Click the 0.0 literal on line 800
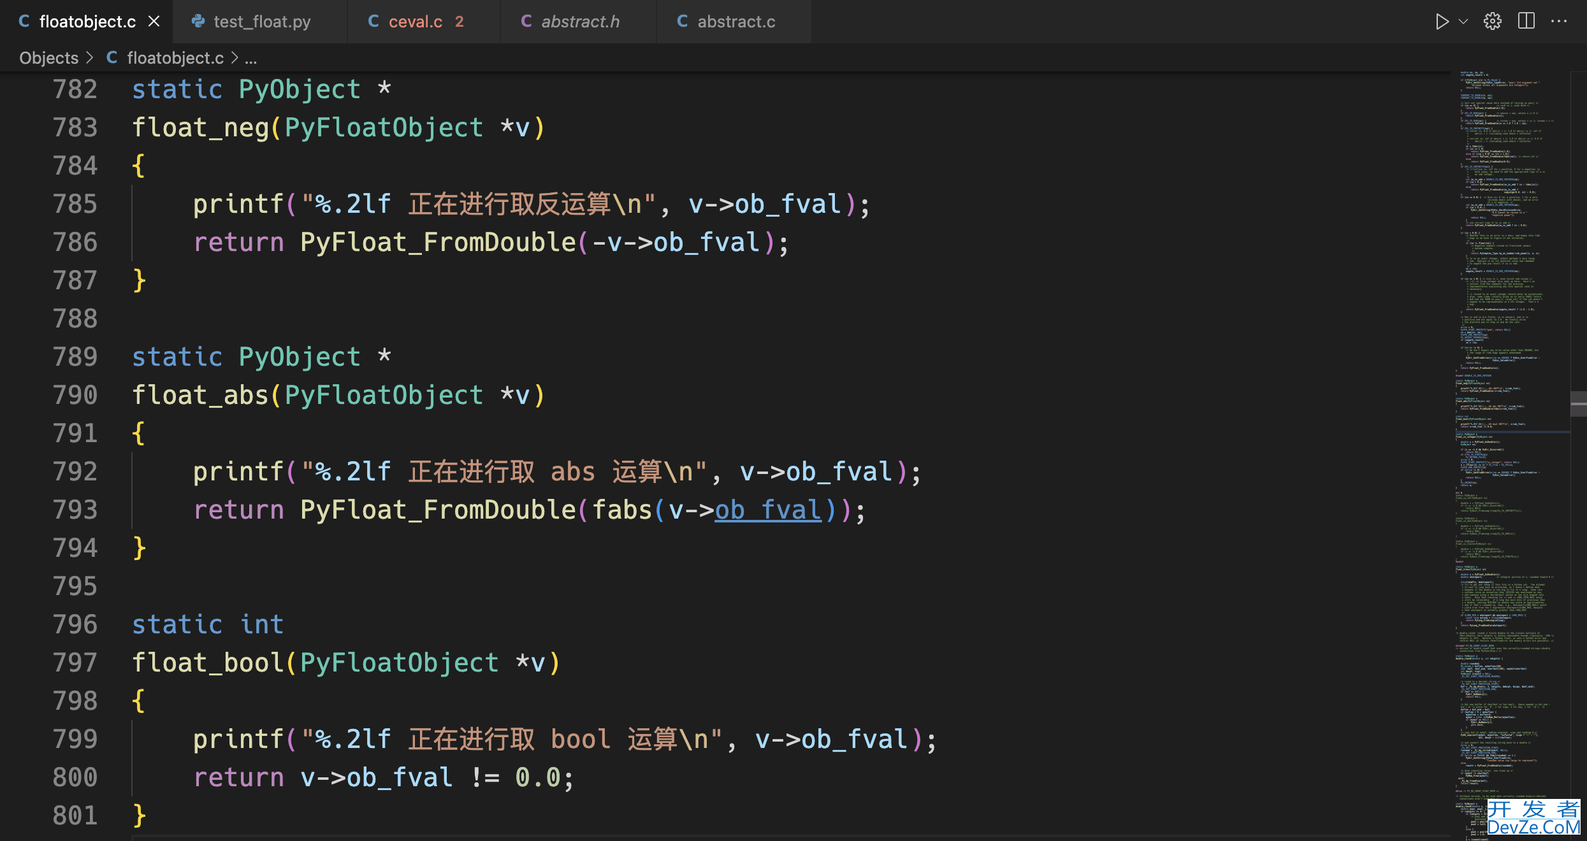Image resolution: width=1587 pixels, height=841 pixels. point(538,777)
